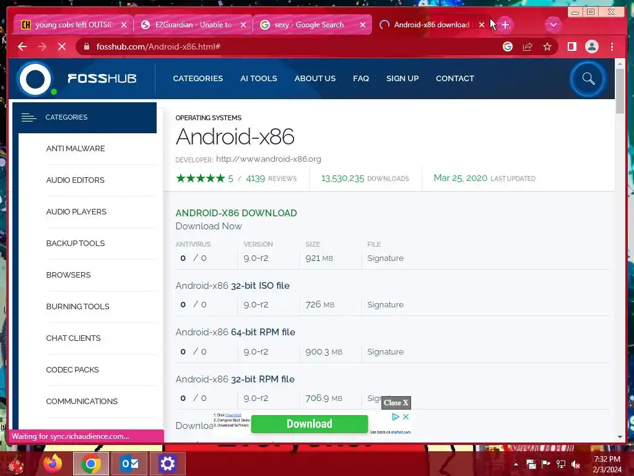The height and width of the screenshot is (476, 634).
Task: Stop loading the page
Action: tap(62, 47)
